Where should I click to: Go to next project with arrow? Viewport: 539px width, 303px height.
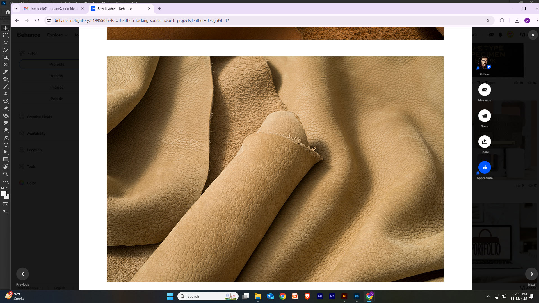[531, 274]
